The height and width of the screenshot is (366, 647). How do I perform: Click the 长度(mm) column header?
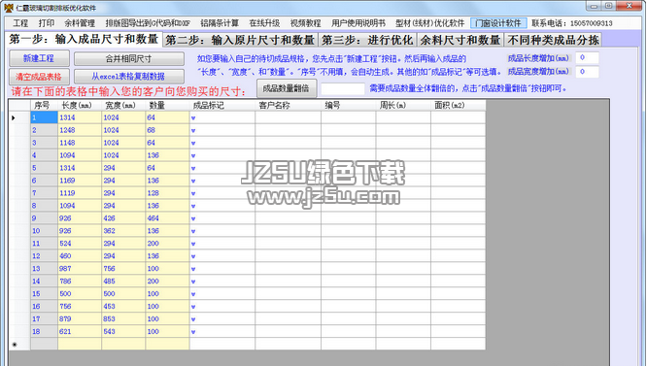coord(80,106)
